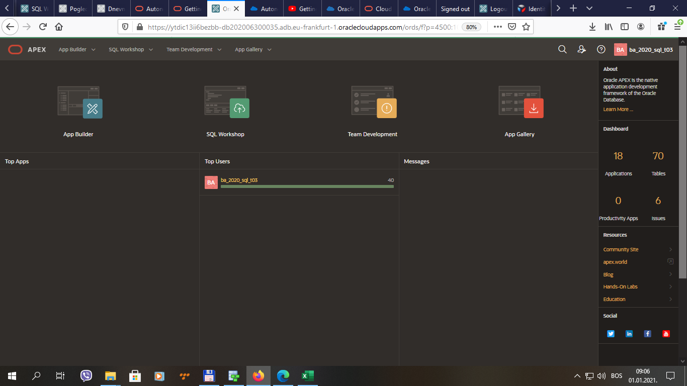Image resolution: width=687 pixels, height=386 pixels.
Task: Open the Learn More link
Action: tap(618, 109)
